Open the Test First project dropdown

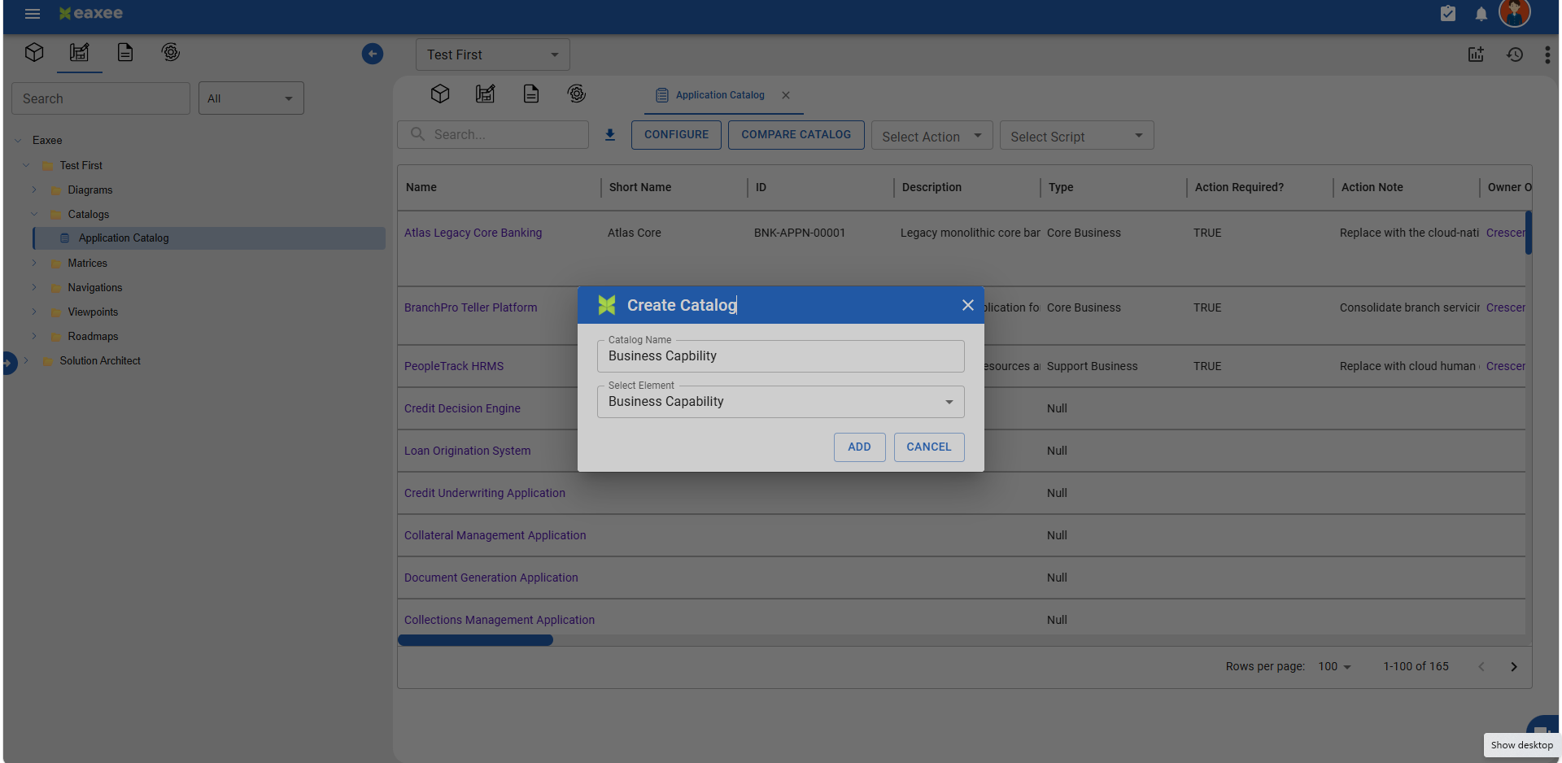(x=493, y=54)
